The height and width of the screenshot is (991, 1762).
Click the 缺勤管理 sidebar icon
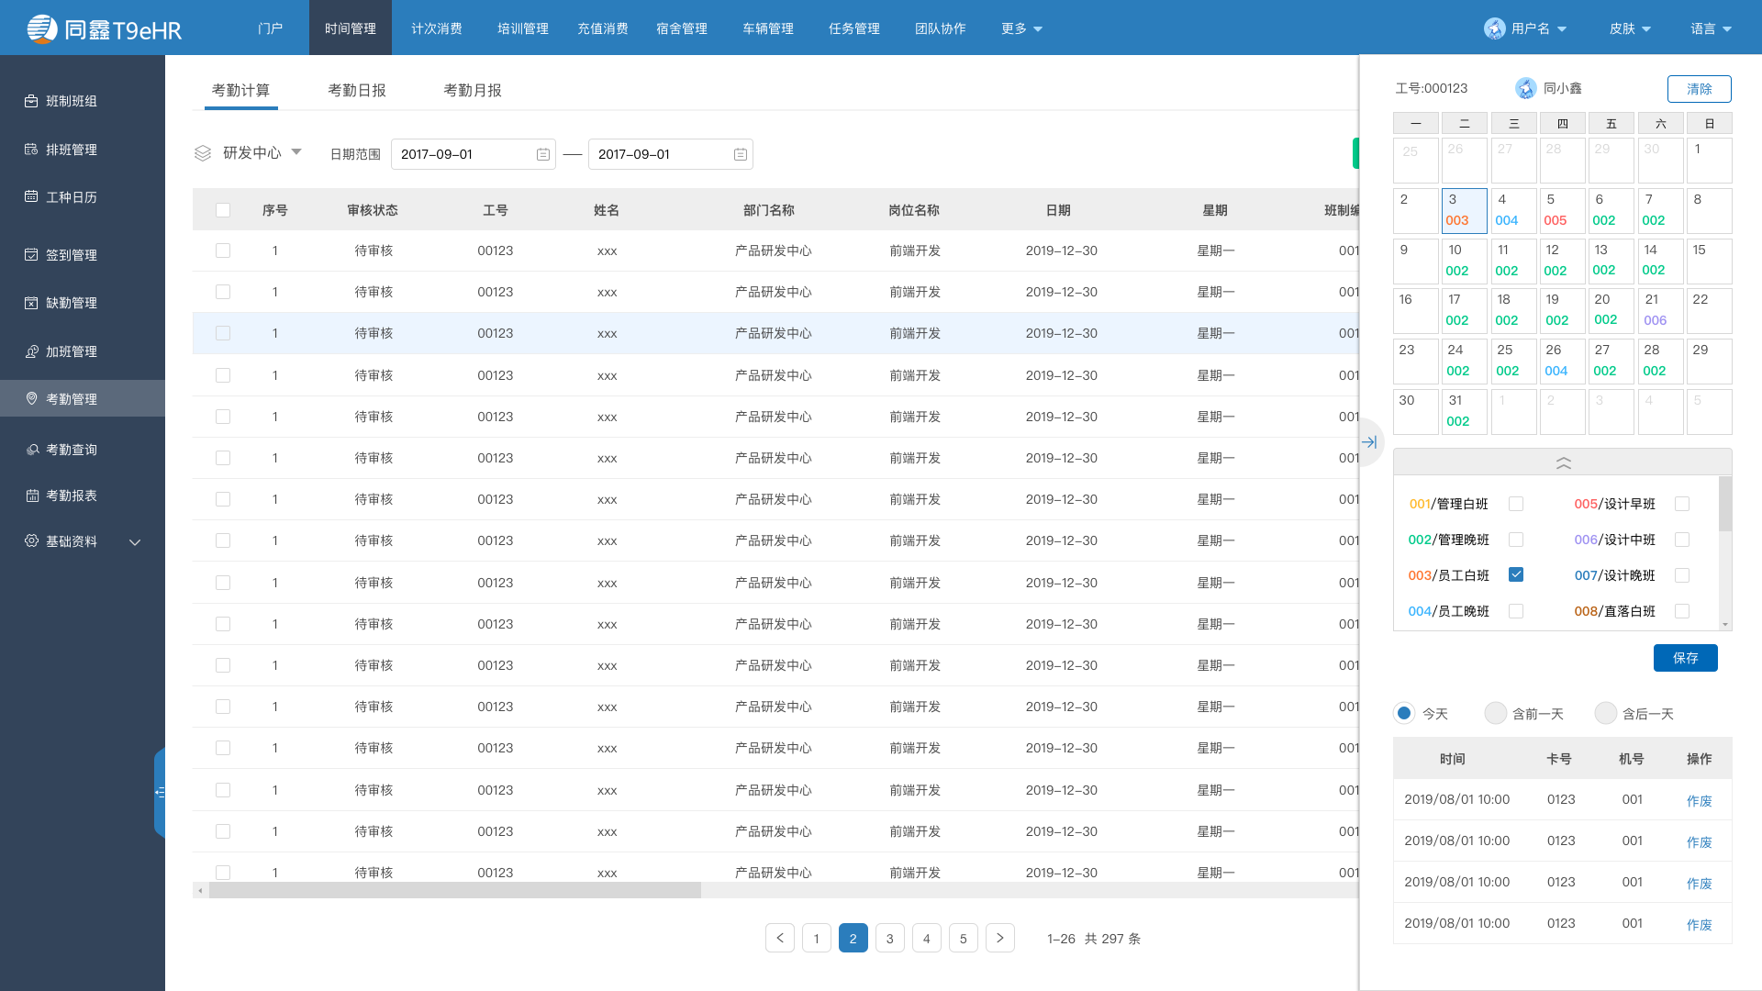[x=83, y=303]
